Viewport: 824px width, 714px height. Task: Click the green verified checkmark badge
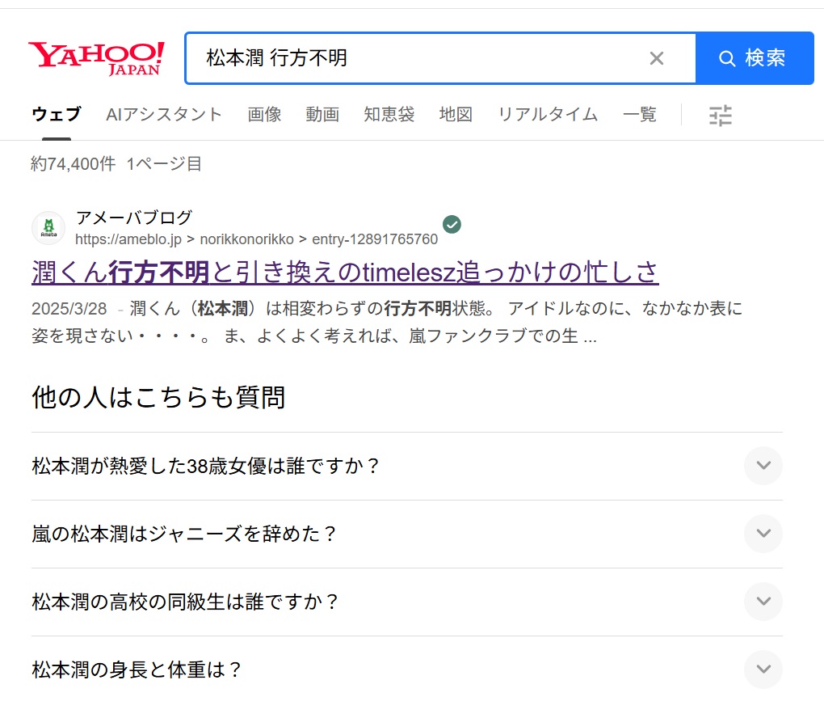[x=452, y=224]
